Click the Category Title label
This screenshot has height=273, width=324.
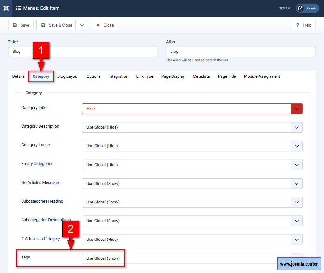pos(34,108)
